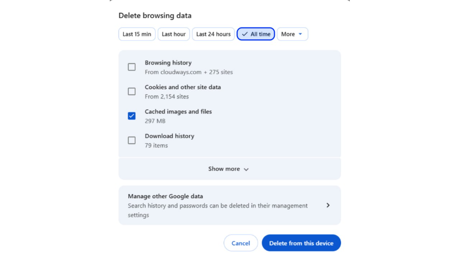460x258 pixels.
Task: Click the right arrow on Manage other Google data
Action: [x=328, y=206]
